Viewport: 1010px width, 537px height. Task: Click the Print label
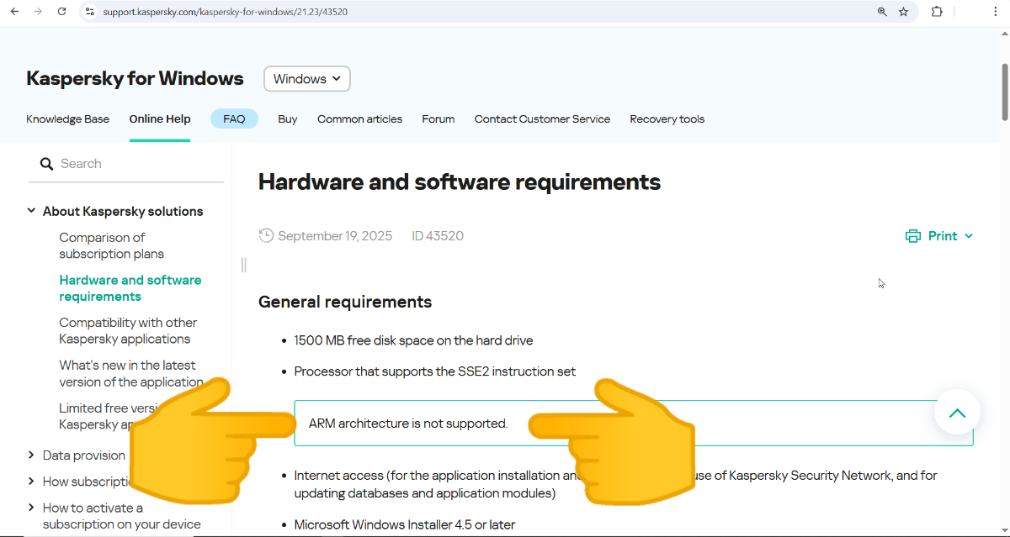coord(943,236)
